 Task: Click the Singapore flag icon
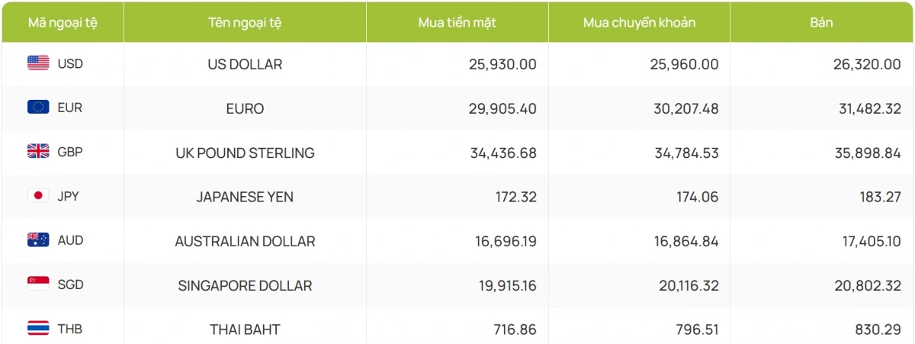pyautogui.click(x=38, y=285)
